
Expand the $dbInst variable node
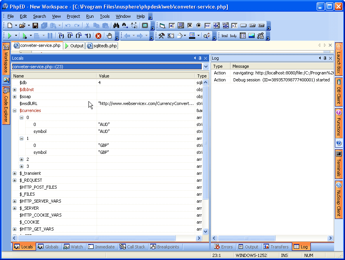coord(15,90)
